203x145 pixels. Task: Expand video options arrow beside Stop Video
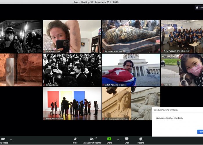click(11, 139)
